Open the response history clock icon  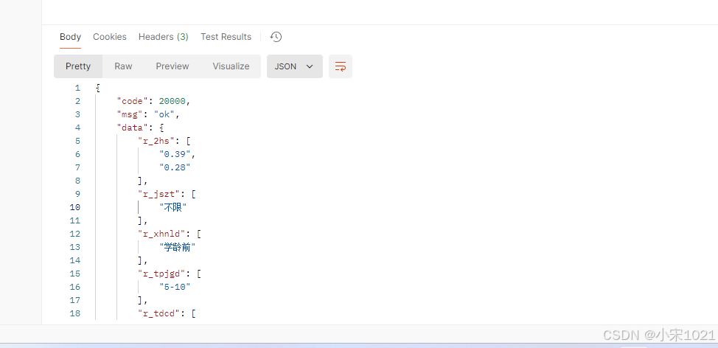(x=276, y=37)
